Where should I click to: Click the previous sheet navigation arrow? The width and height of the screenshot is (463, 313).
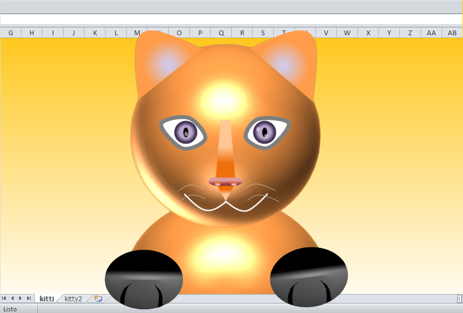click(13, 298)
